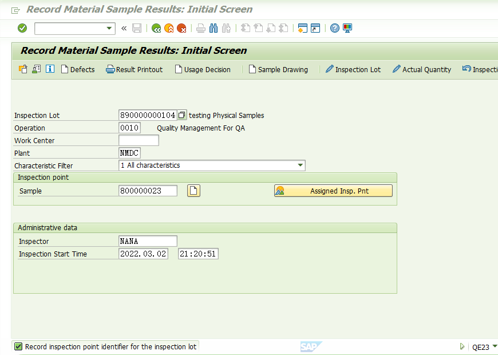Click the second application toolbar person icon
498x355 pixels.
point(37,69)
